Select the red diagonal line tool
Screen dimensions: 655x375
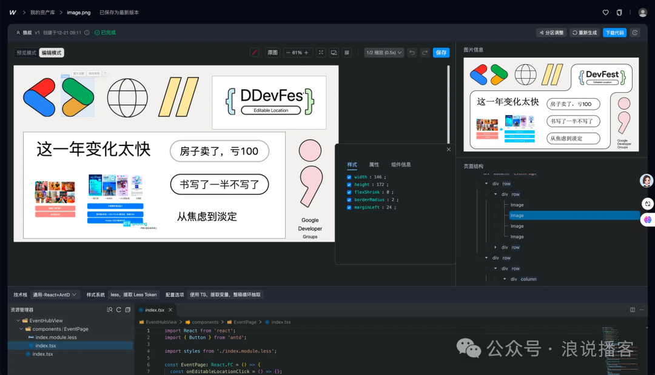coord(254,53)
